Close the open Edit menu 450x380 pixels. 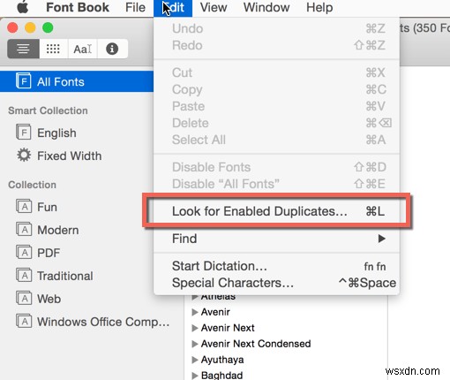click(x=173, y=8)
